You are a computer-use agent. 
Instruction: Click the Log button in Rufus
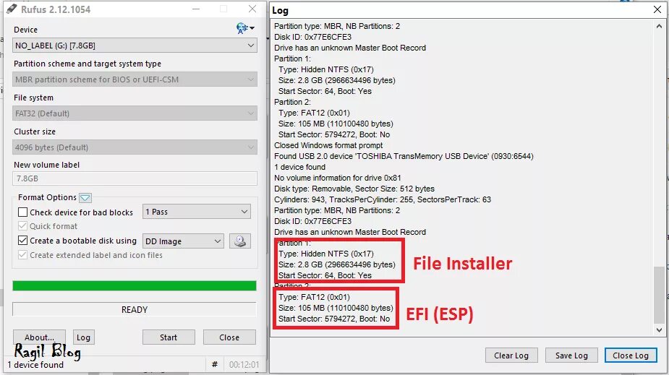point(84,337)
